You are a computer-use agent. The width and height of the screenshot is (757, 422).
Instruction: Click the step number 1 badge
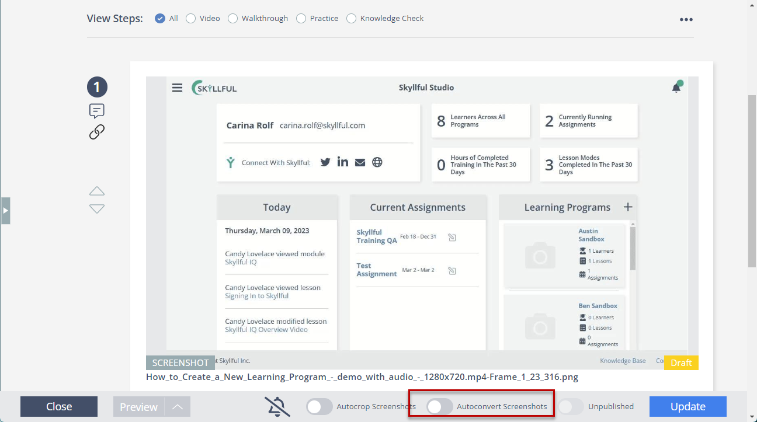[x=97, y=88]
